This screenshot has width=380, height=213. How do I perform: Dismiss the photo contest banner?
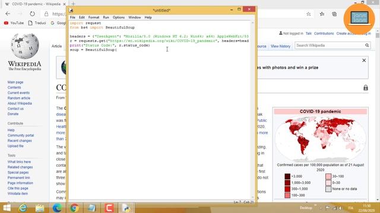click(x=364, y=60)
